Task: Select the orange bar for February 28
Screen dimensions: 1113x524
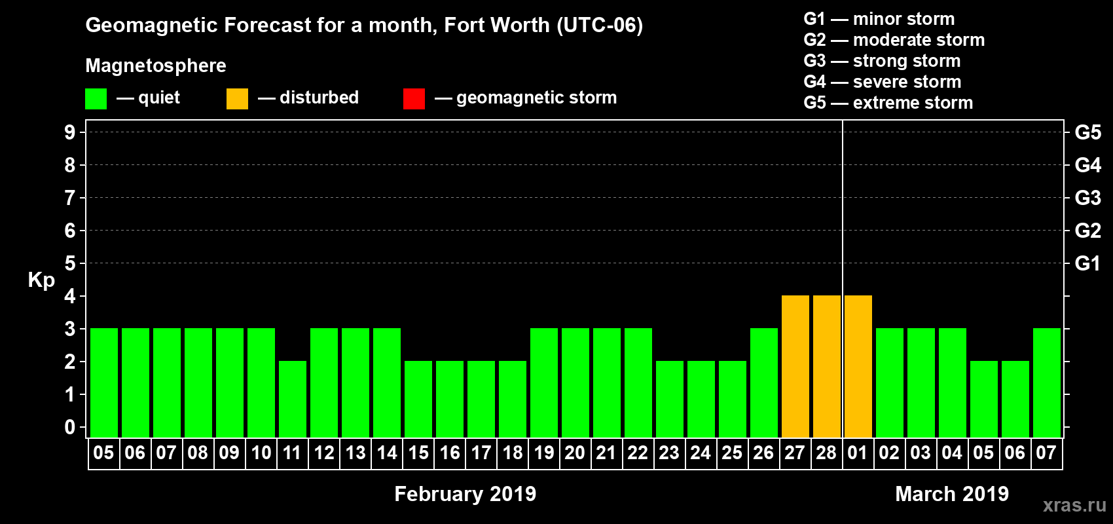Action: point(827,367)
